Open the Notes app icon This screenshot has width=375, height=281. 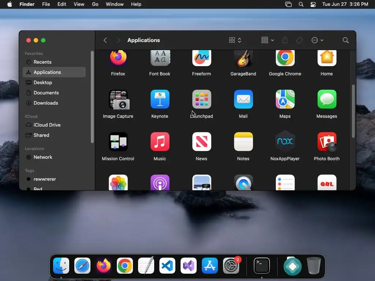pyautogui.click(x=243, y=142)
